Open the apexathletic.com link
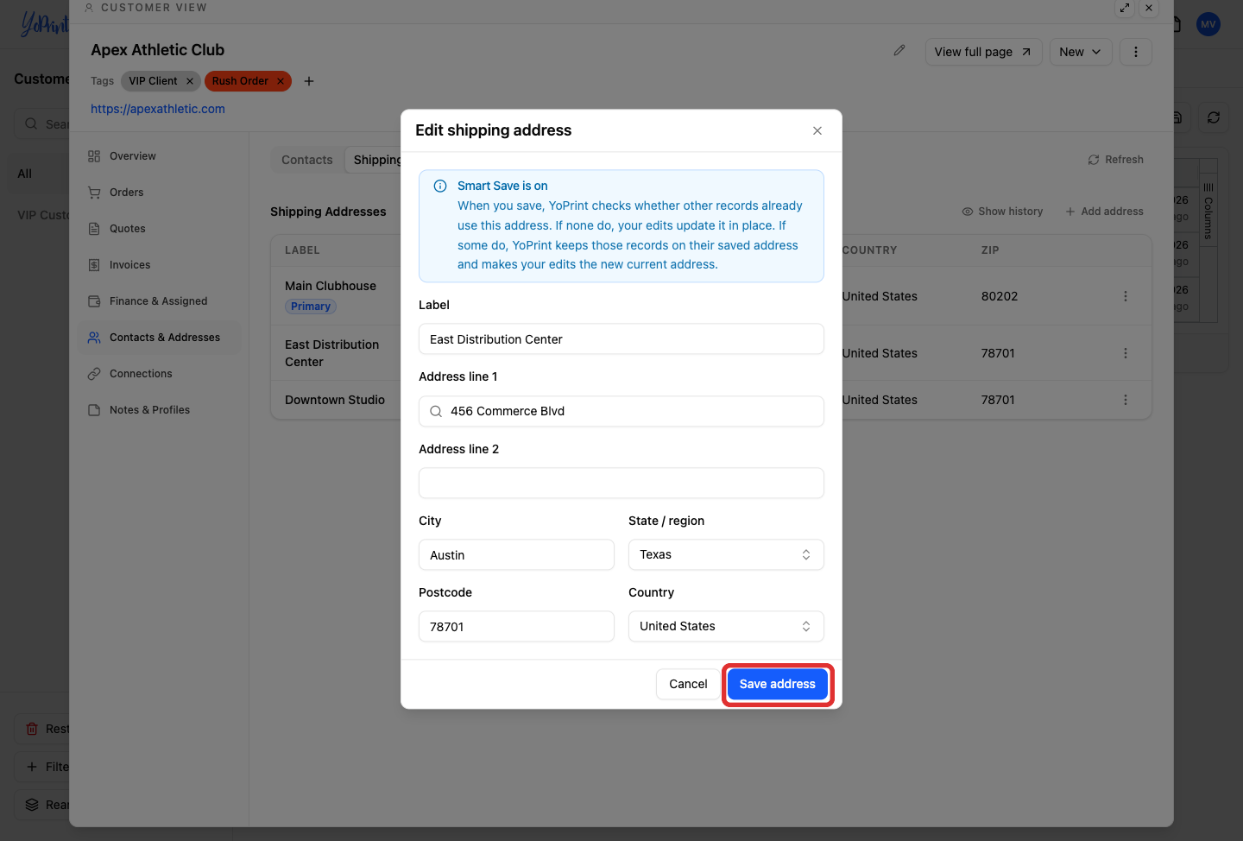The image size is (1243, 841). [158, 109]
